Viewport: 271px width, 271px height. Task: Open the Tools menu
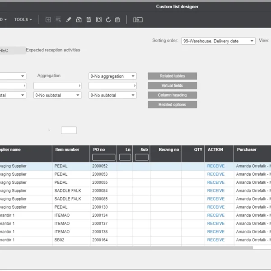pyautogui.click(x=23, y=19)
